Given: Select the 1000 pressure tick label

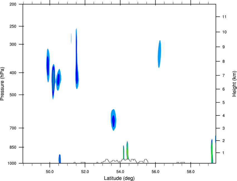Looking at the screenshot, I should click(x=12, y=163).
